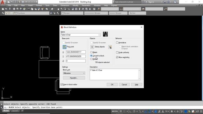Viewport: 203px width, 114px height.
Task: Expand the Furniture layer dropdown
Action: pos(48,13)
